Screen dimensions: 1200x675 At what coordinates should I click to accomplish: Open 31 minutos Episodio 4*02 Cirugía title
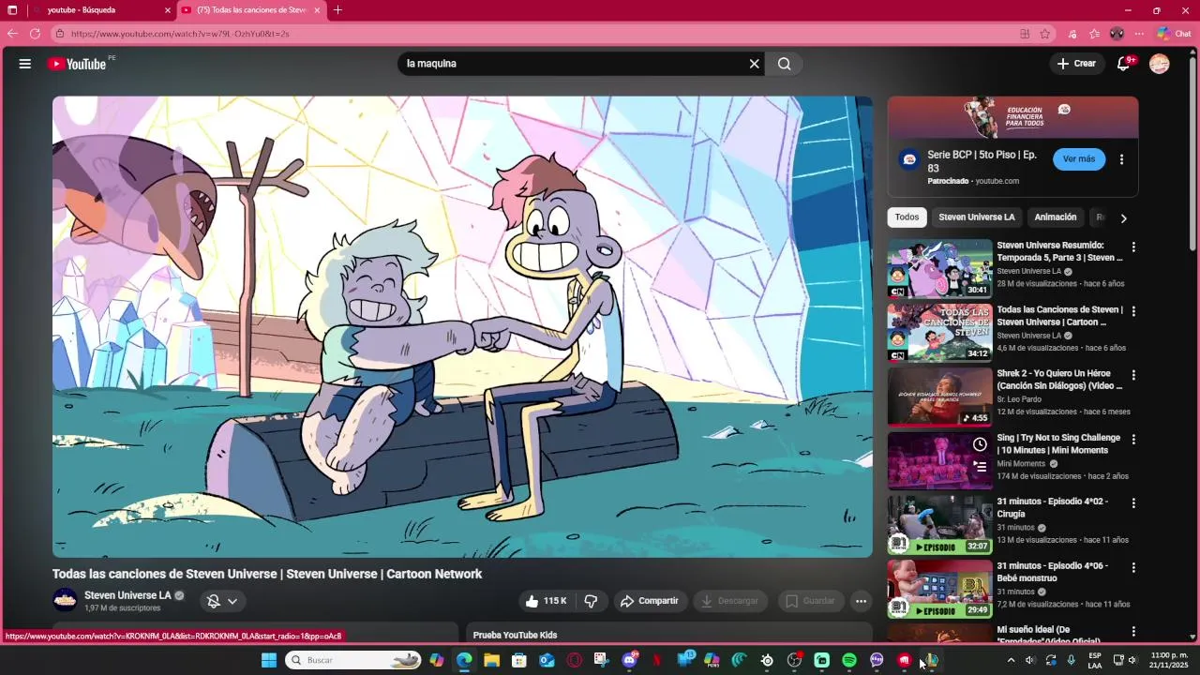coord(1052,508)
